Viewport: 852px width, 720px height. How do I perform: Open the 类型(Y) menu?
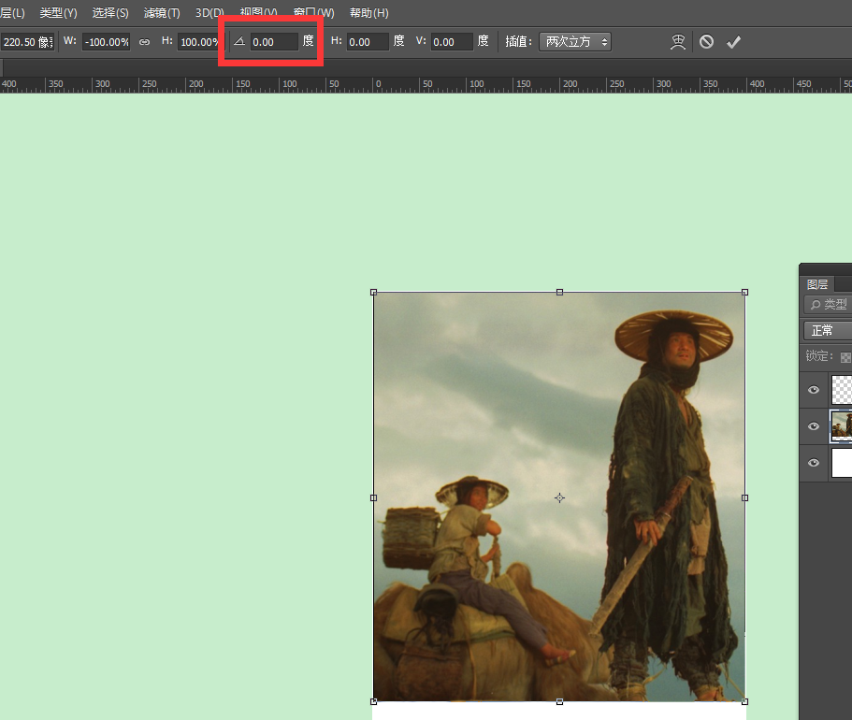tap(58, 12)
